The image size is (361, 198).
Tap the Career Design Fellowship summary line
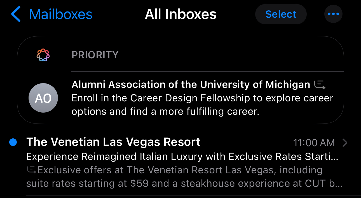coord(202,98)
